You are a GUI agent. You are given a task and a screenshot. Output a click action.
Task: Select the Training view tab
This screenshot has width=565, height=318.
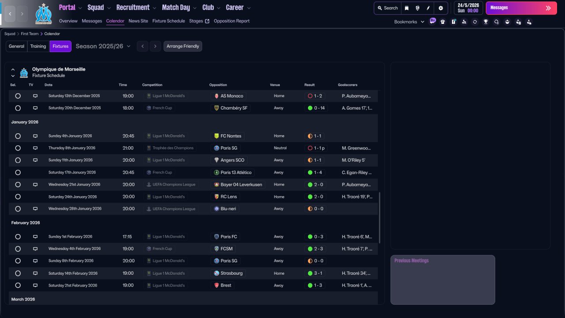tap(38, 46)
